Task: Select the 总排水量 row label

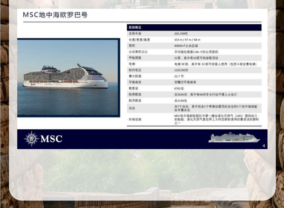Action: tap(135, 33)
